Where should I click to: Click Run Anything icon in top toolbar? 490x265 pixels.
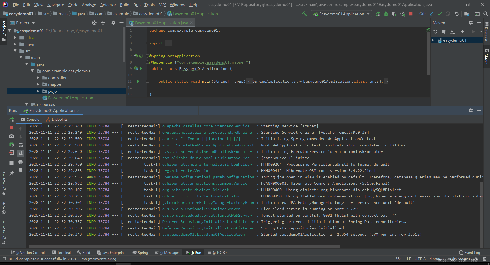pos(477,14)
